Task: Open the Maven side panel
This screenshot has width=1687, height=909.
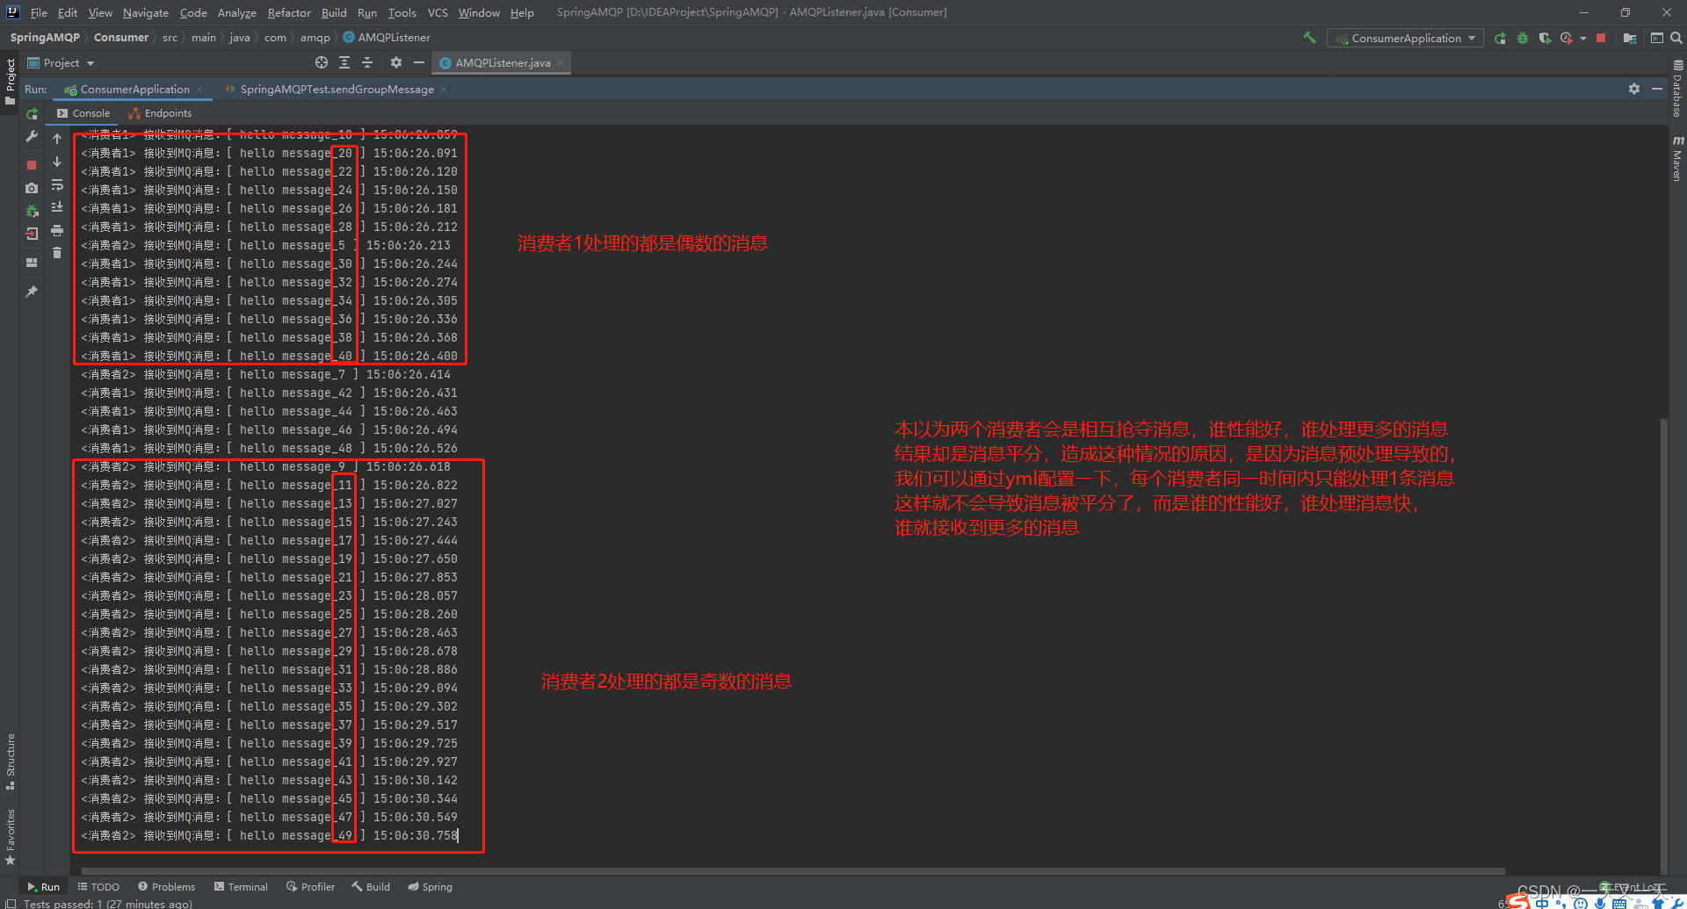Action: [1677, 158]
